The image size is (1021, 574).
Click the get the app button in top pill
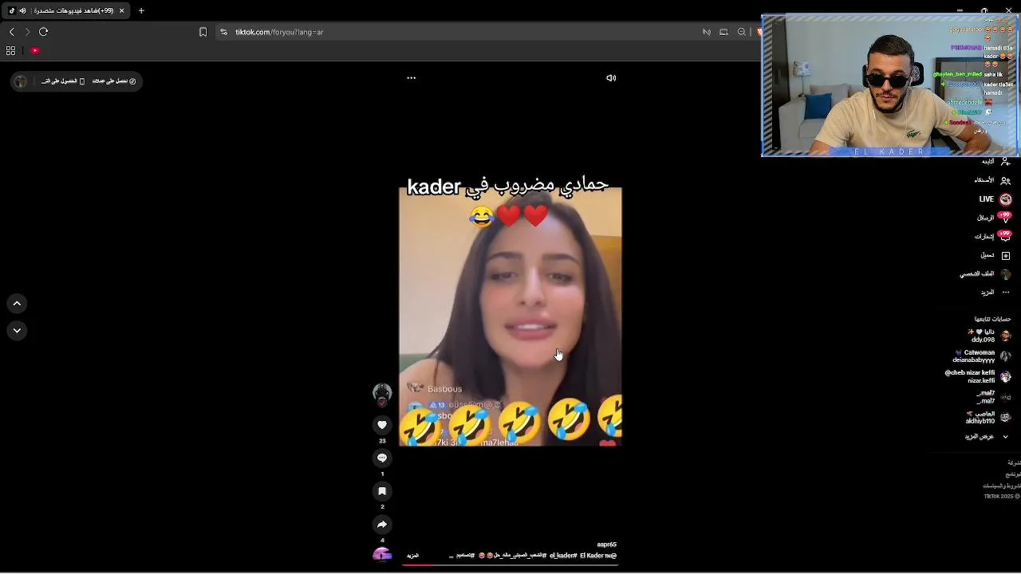63,81
